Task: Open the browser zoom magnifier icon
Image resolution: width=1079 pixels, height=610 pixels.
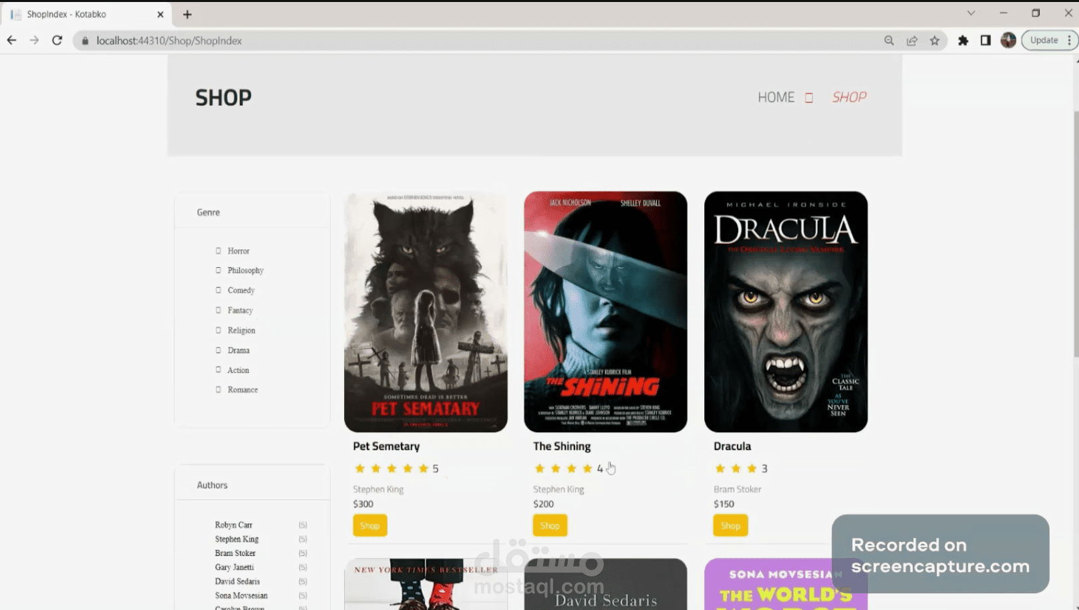Action: coord(889,40)
